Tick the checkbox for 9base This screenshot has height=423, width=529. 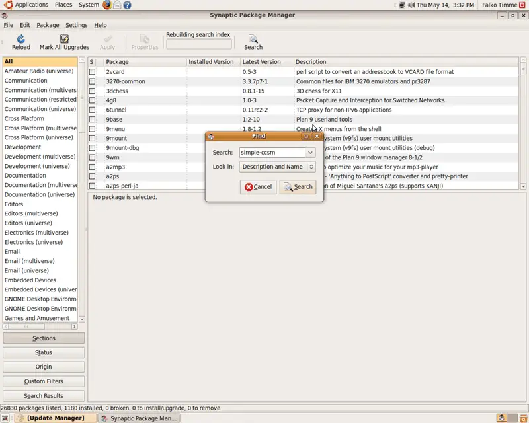coord(92,120)
